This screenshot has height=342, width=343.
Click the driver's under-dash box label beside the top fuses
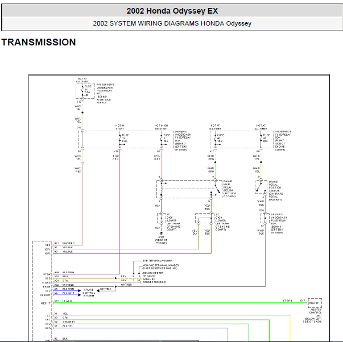pyautogui.click(x=183, y=141)
